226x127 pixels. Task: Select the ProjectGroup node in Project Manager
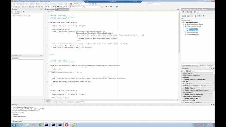click(x=187, y=20)
